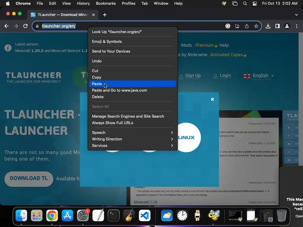This screenshot has height=227, width=303.
Task: Open Emoji & Symbols
Action: click(133, 41)
